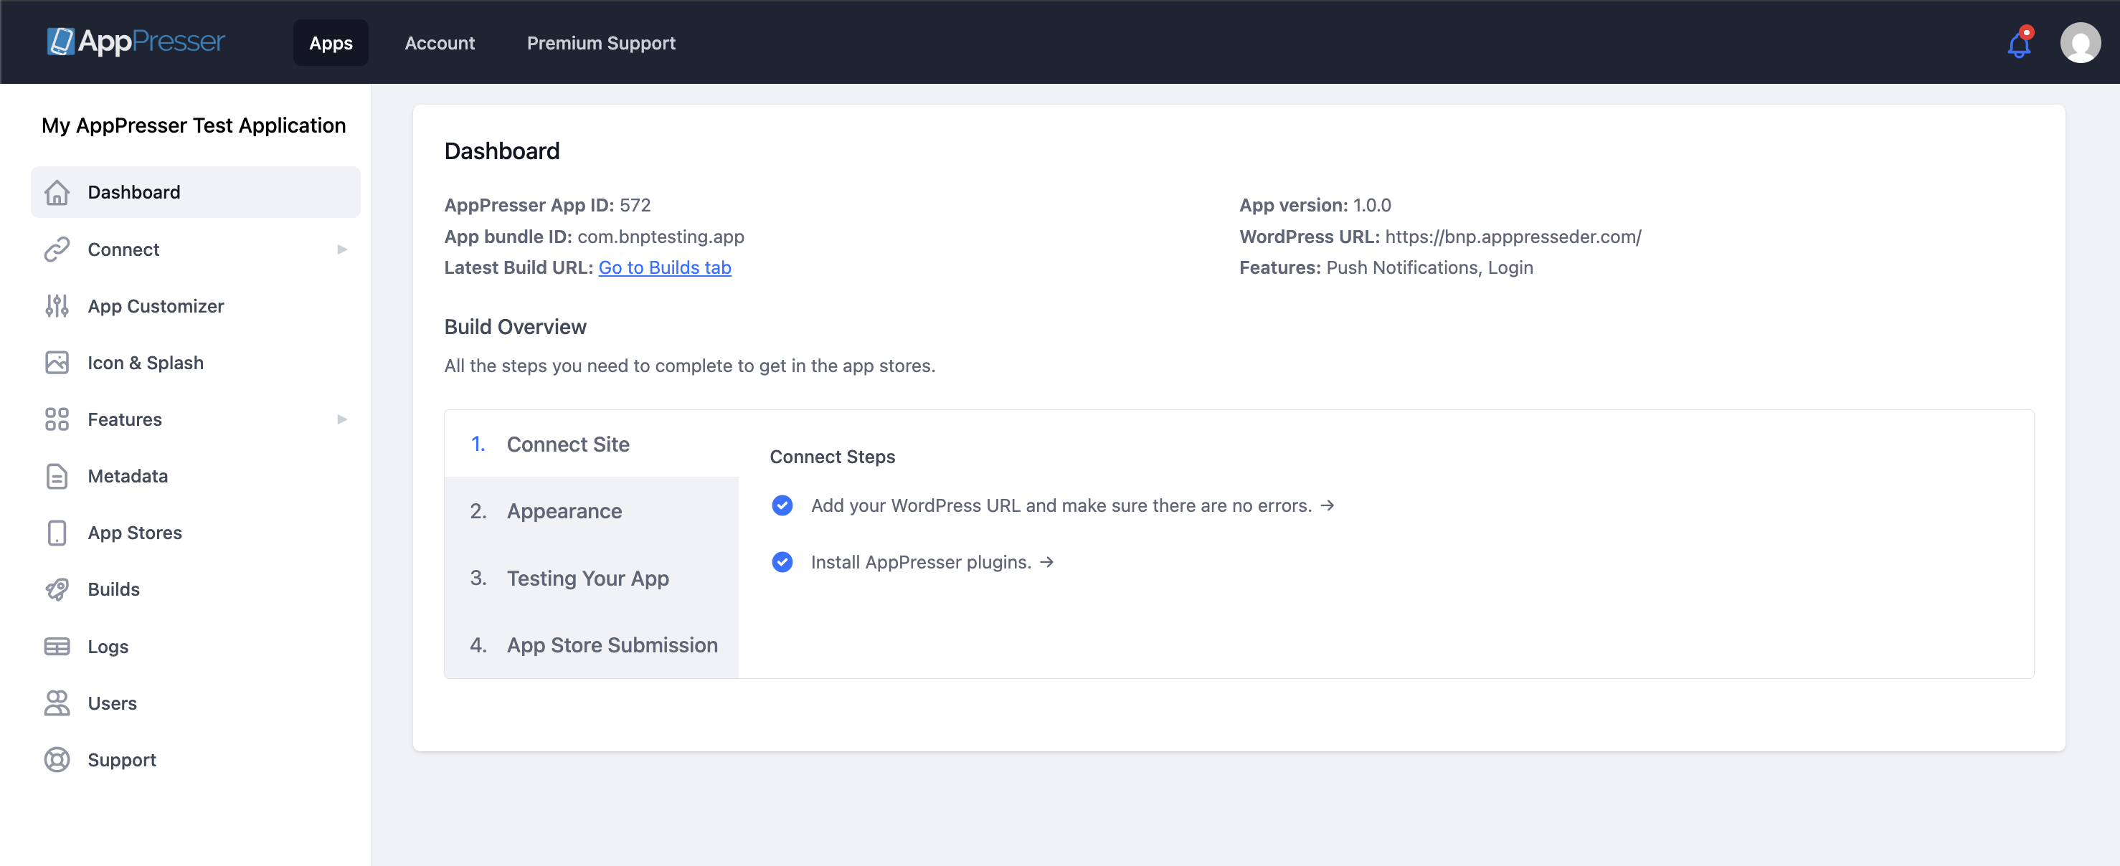This screenshot has height=866, width=2120.
Task: Expand the Connect submenu arrow
Action: coord(342,249)
